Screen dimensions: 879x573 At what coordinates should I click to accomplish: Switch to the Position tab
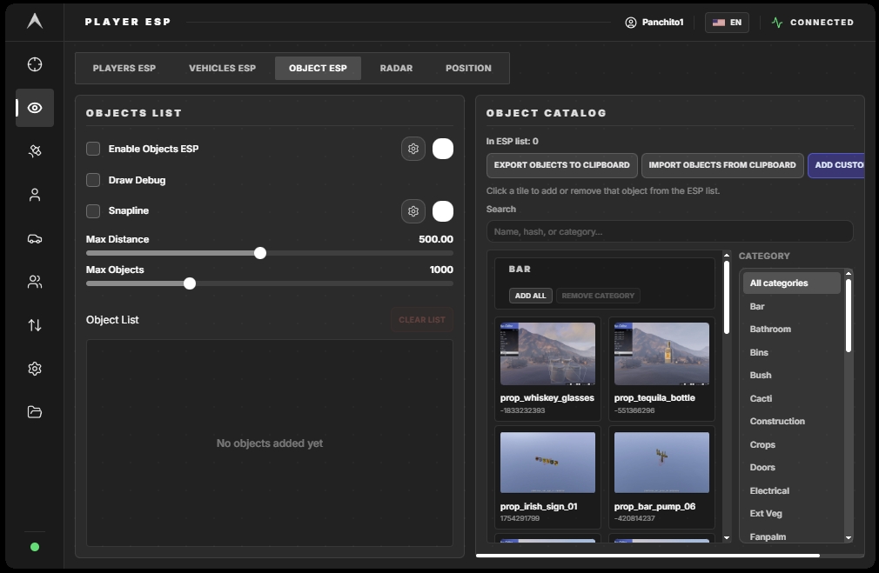468,69
